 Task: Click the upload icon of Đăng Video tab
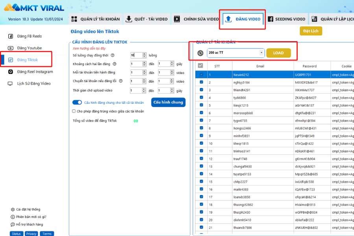(229, 19)
